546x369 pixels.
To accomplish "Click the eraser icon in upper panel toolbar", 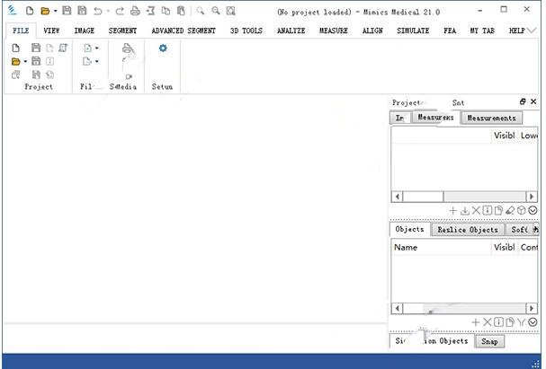I will [509, 210].
